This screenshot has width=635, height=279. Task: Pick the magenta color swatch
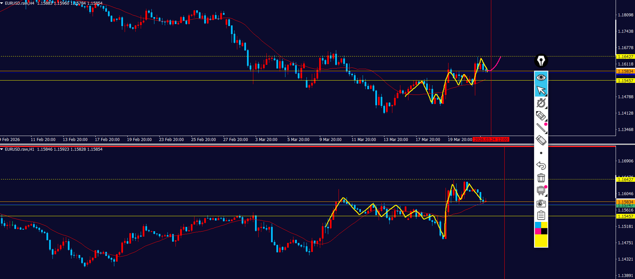(538, 231)
